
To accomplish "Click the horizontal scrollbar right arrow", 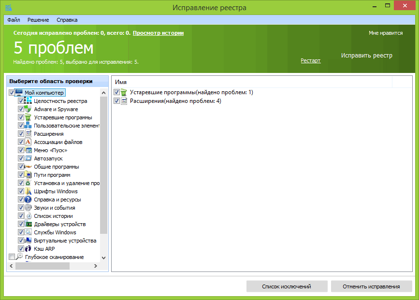I will click(x=96, y=266).
